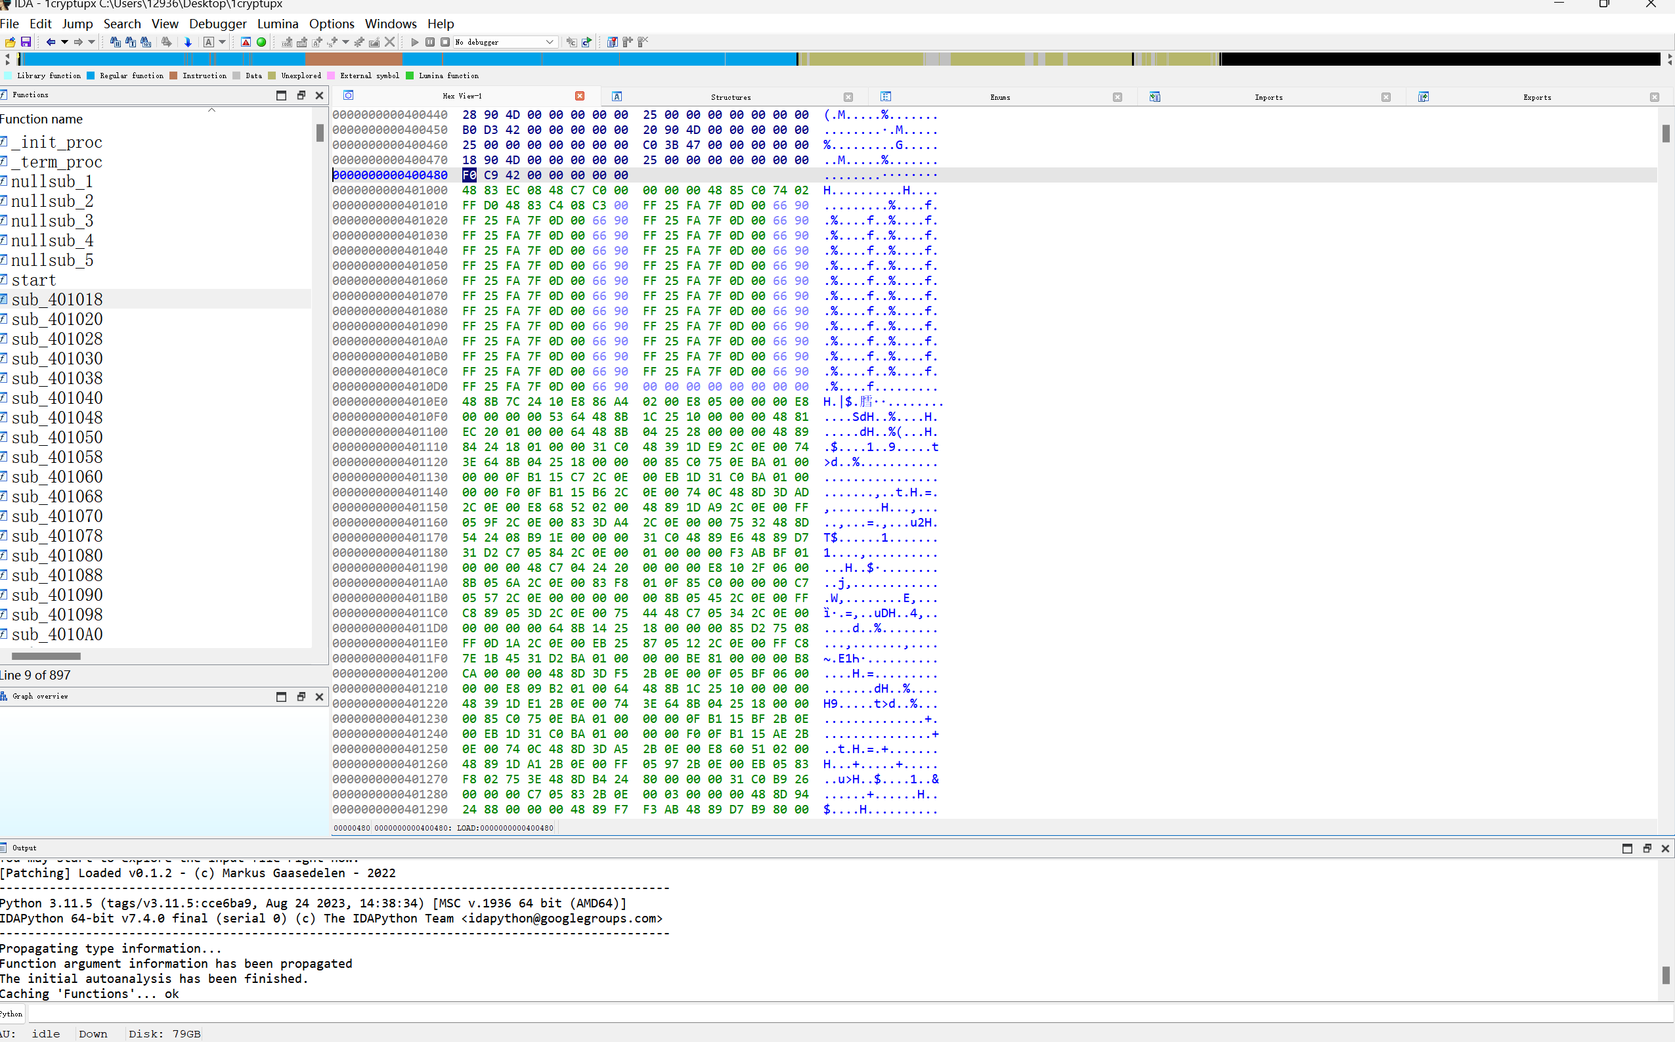This screenshot has height=1042, width=1675.
Task: Jump forward with the gray right arrow
Action: point(79,42)
